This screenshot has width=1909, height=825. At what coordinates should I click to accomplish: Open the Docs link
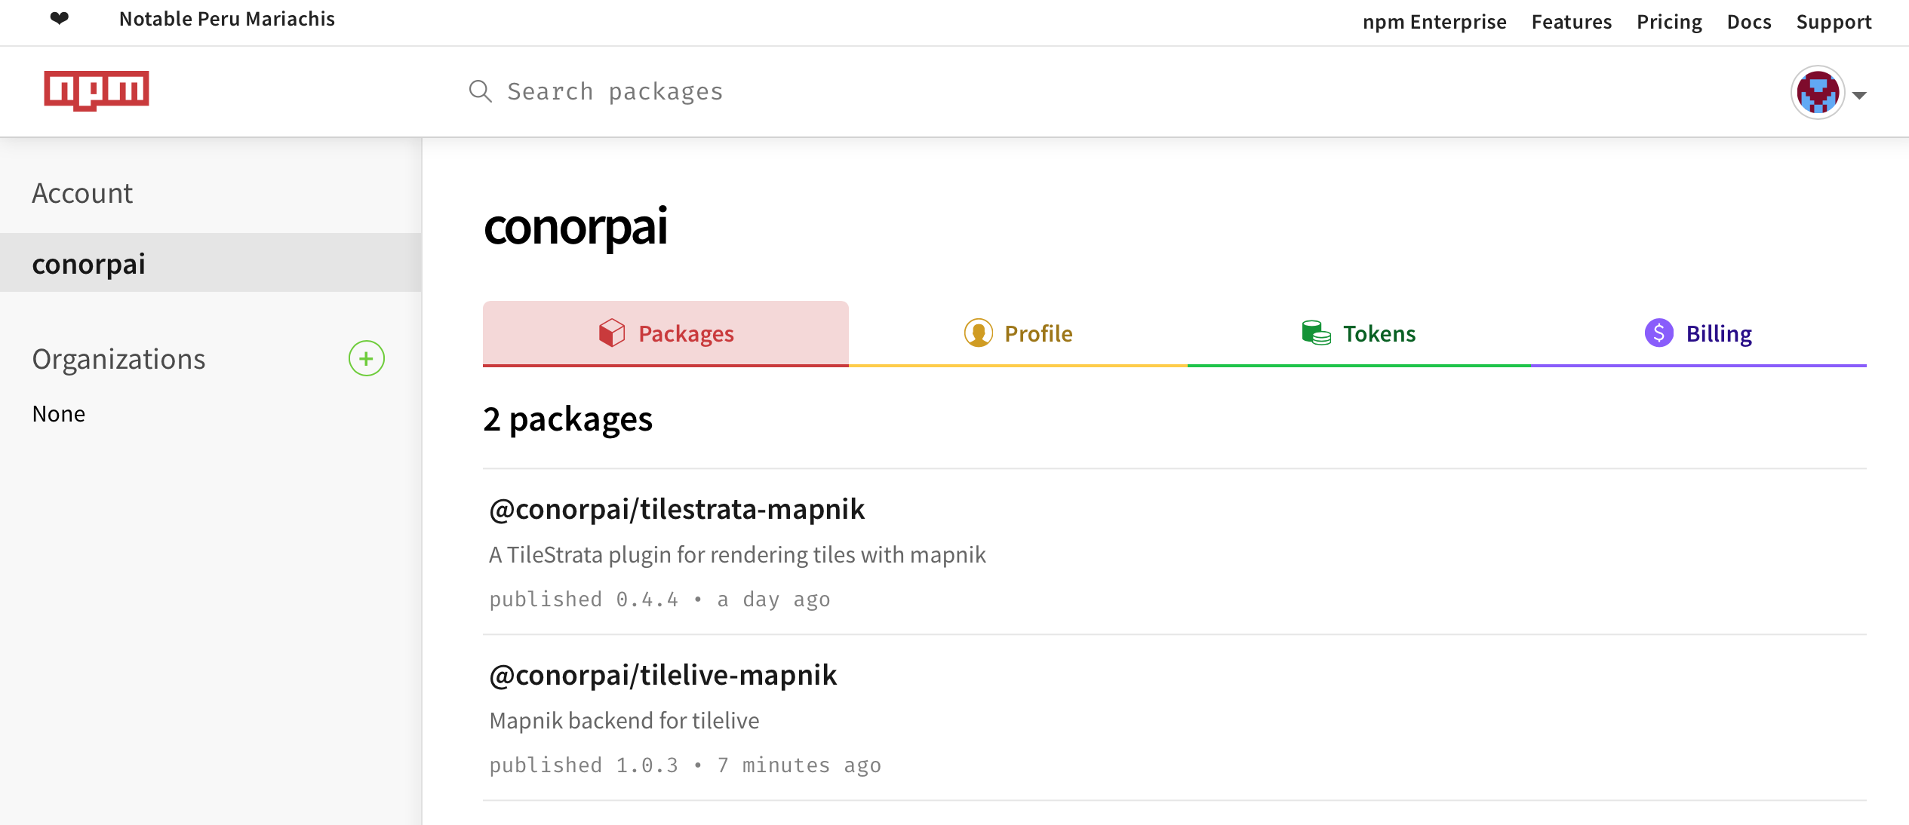pyautogui.click(x=1749, y=22)
